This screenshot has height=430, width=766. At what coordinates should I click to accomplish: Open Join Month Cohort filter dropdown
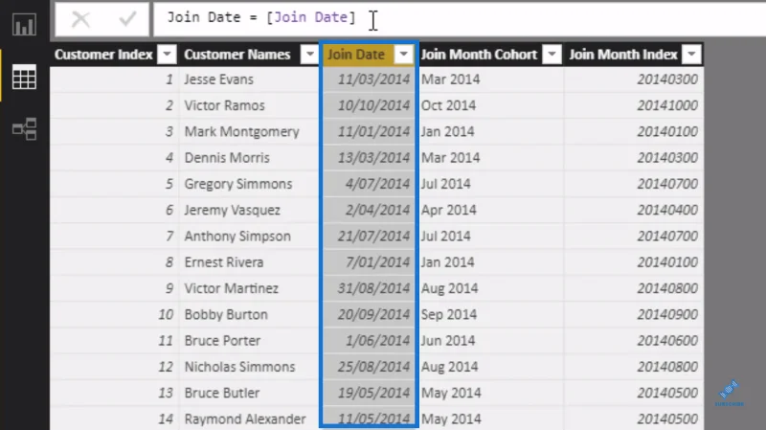pyautogui.click(x=552, y=55)
